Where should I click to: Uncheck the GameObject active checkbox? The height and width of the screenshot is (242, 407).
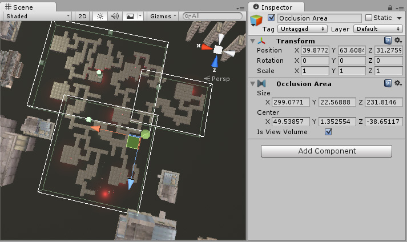[x=271, y=18]
